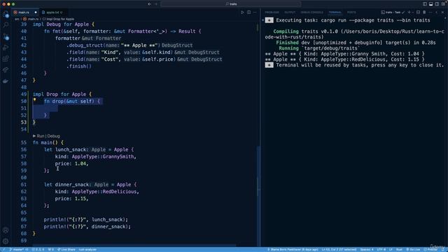Open the Debug Console panel tab
Image resolution: width=448 pixels, height=252 pixels.
click(311, 13)
